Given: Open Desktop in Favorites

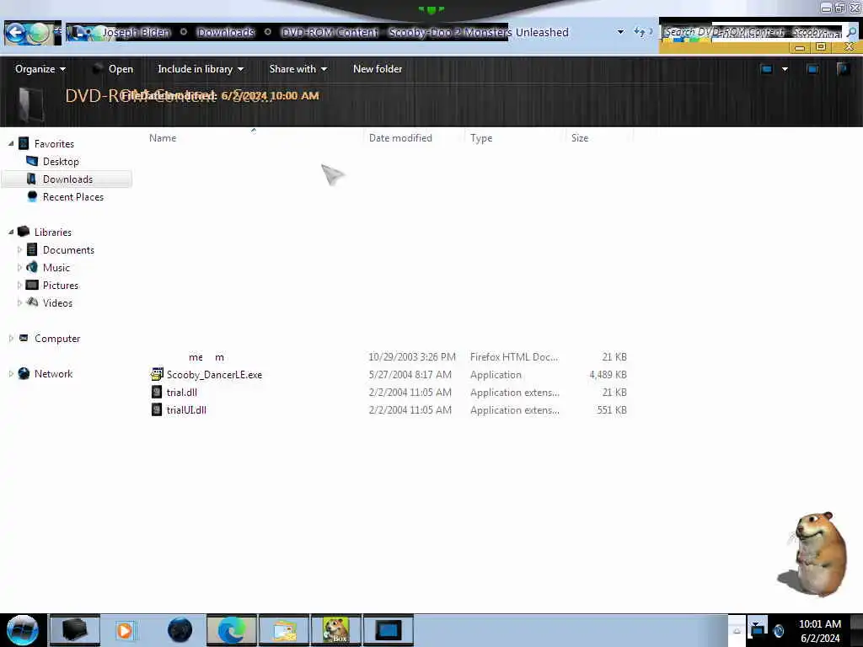Looking at the screenshot, I should tap(61, 161).
